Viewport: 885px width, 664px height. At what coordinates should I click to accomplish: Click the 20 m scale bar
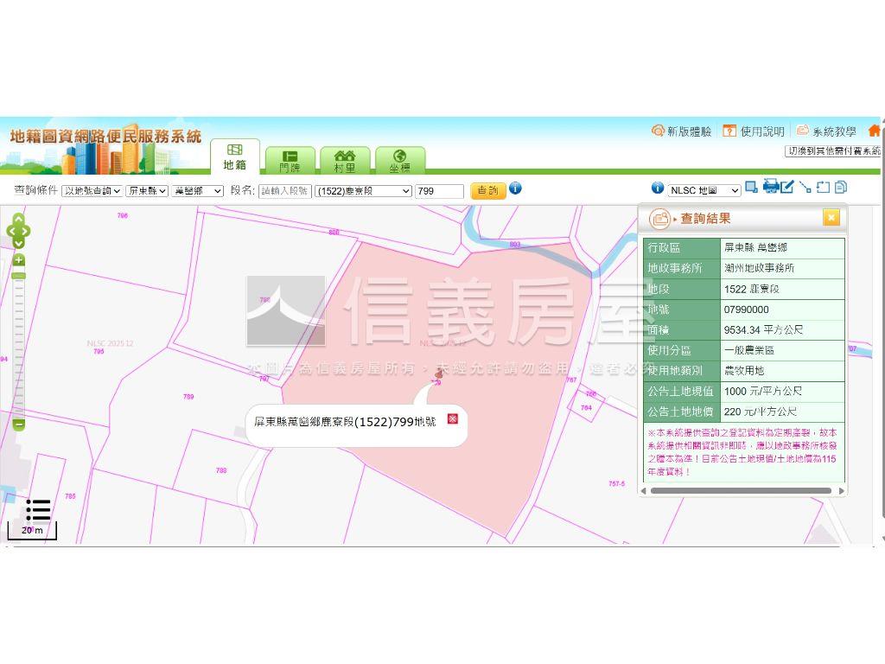click(x=32, y=532)
